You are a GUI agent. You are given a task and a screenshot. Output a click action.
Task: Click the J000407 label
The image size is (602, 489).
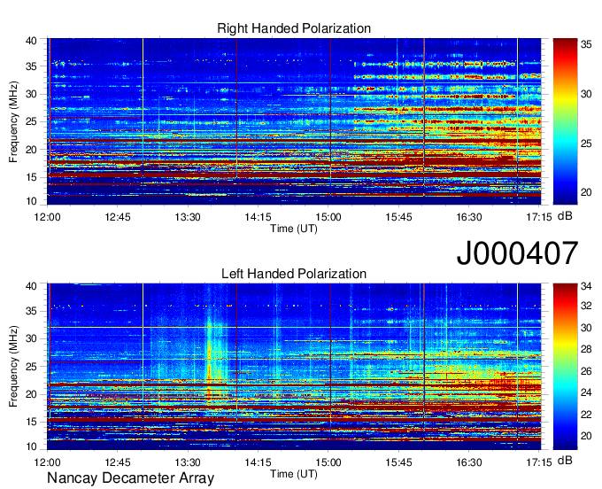(x=517, y=253)
